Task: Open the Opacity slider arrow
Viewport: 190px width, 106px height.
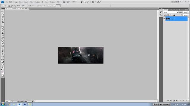Action: 188,12
